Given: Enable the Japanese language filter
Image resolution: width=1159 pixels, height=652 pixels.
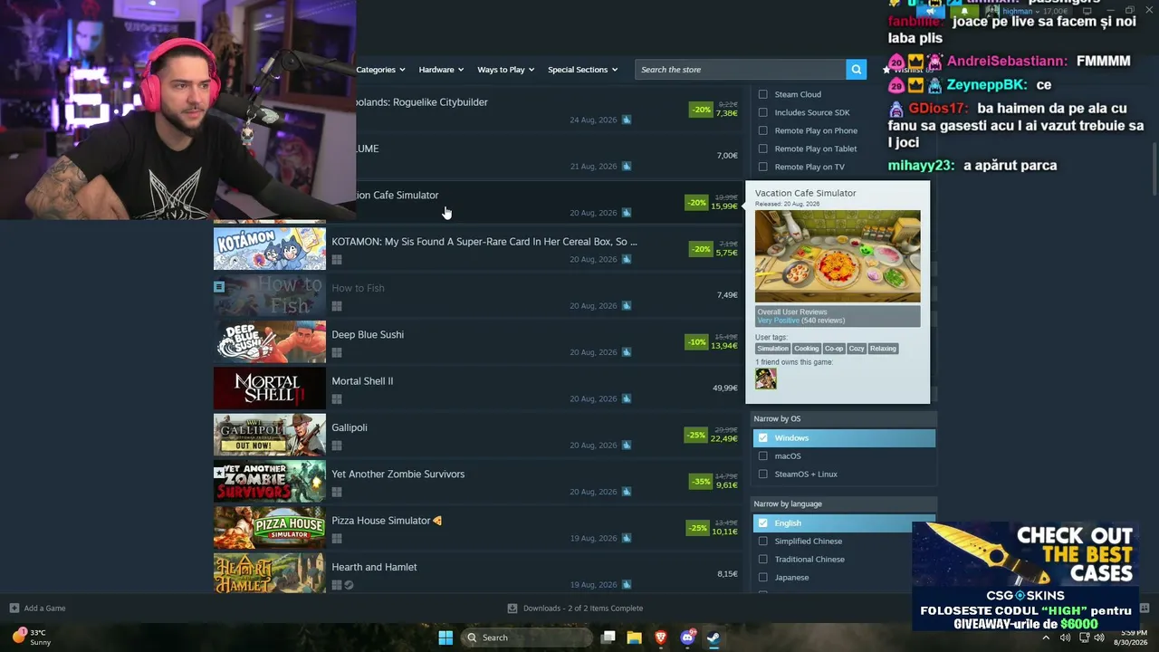Looking at the screenshot, I should pyautogui.click(x=762, y=578).
